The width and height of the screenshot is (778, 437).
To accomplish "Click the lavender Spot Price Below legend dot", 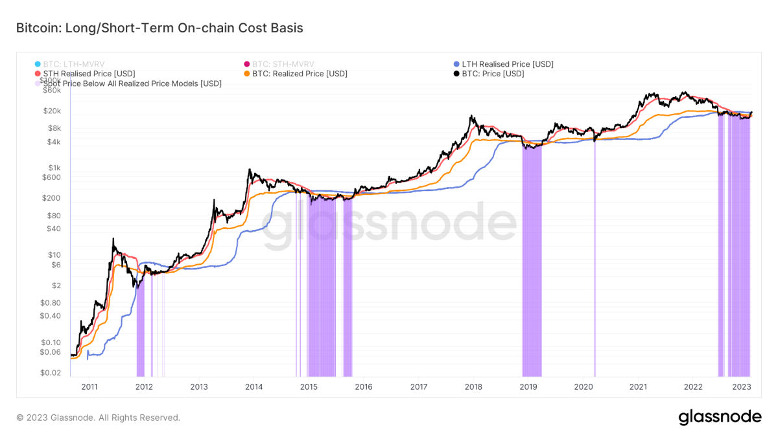I will 38,84.
